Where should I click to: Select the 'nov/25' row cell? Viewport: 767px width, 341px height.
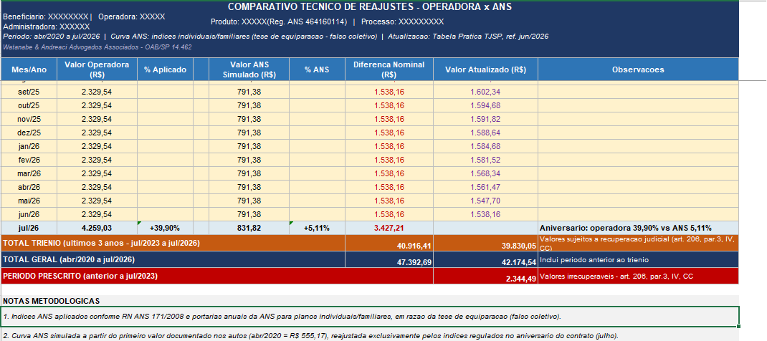point(29,119)
